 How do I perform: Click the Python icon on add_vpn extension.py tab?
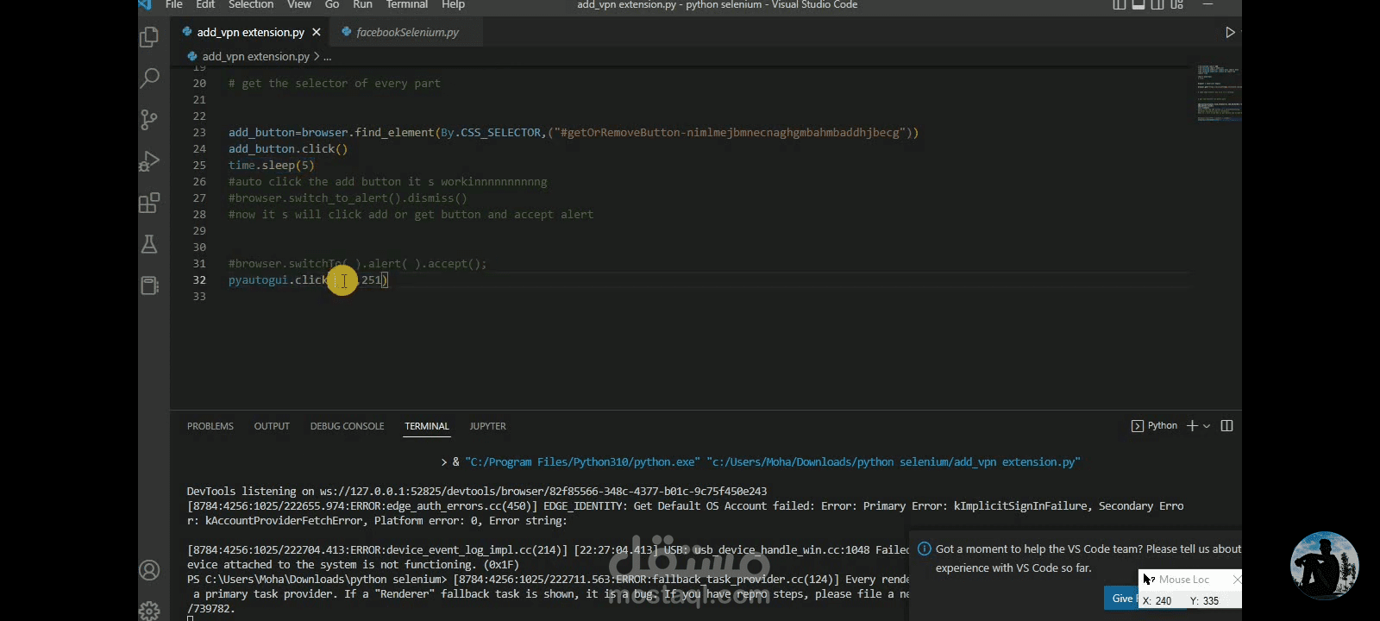[187, 32]
